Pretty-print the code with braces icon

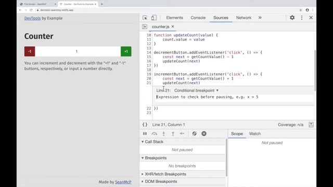coord(145,125)
